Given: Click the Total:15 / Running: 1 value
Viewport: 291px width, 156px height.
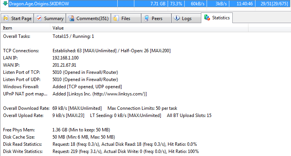Looking at the screenshot, I should point(73,36).
